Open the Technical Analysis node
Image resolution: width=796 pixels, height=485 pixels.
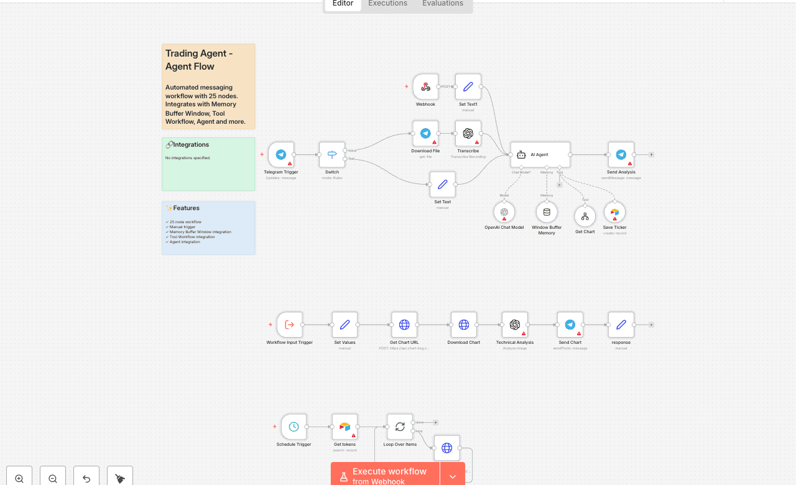514,325
